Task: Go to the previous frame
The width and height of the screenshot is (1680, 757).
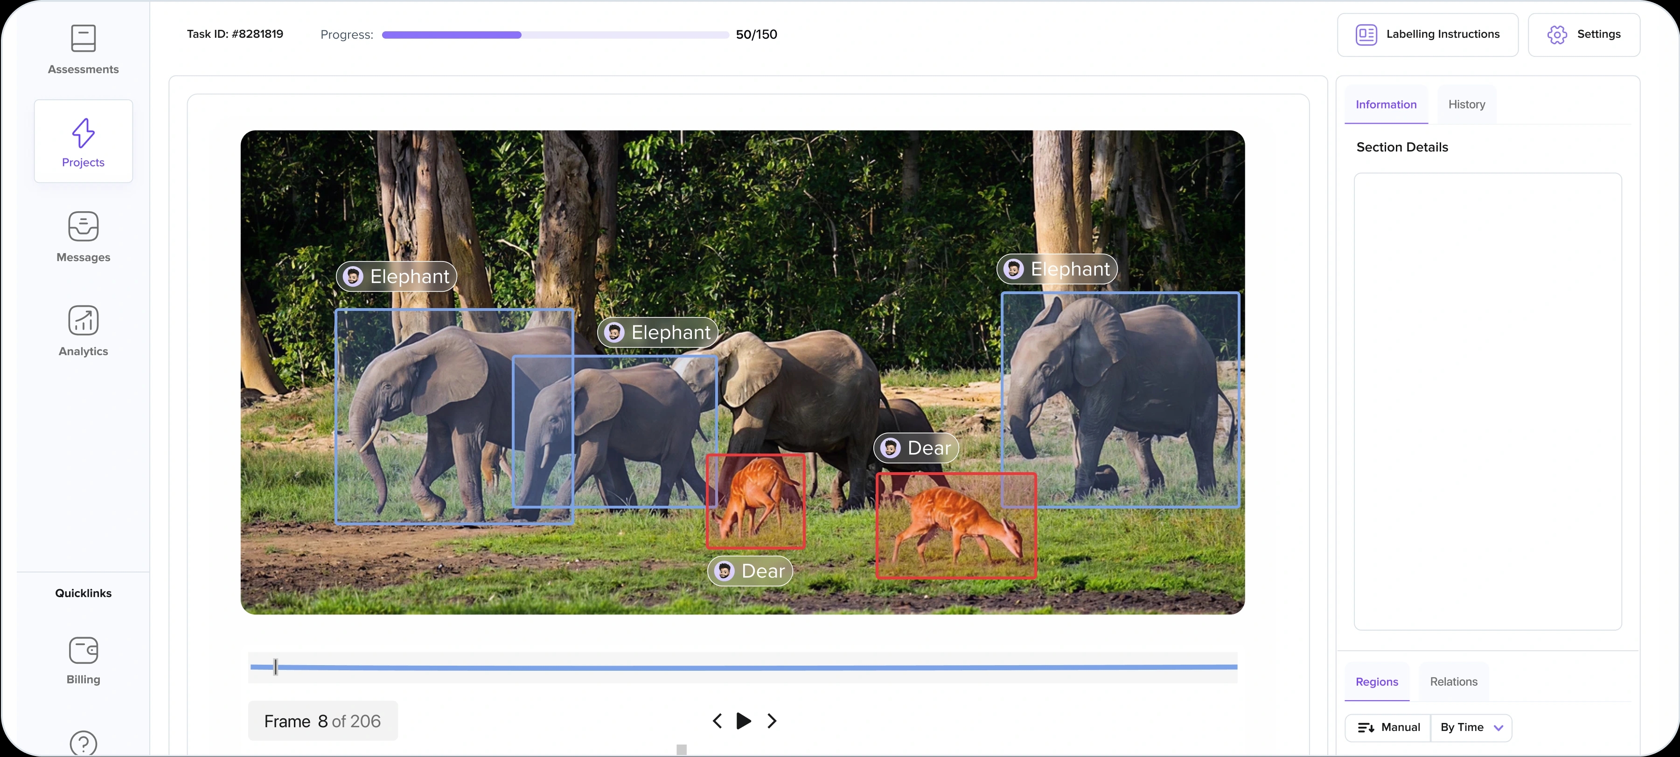Action: pyautogui.click(x=718, y=721)
